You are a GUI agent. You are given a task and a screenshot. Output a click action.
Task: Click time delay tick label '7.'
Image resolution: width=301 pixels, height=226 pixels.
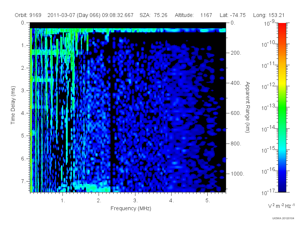[x=23, y=181]
